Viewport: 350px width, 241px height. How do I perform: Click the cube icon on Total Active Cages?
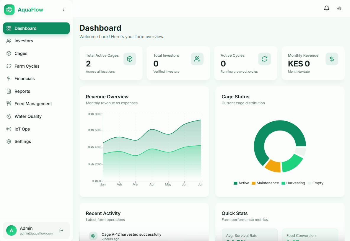pyautogui.click(x=130, y=59)
